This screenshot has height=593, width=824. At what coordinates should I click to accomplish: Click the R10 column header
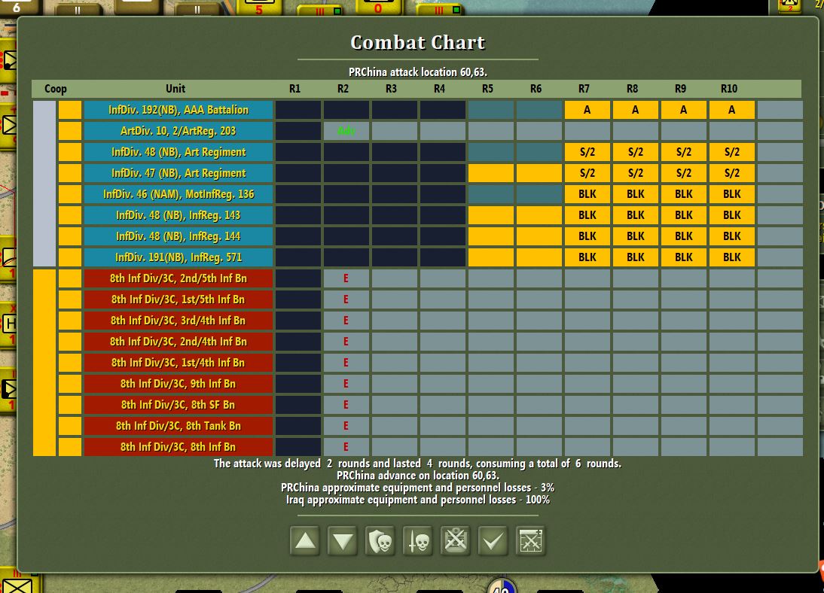point(729,89)
